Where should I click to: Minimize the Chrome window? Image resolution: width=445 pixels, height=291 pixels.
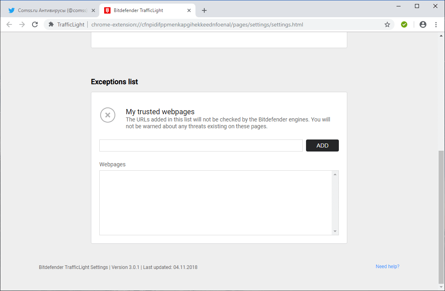399,6
